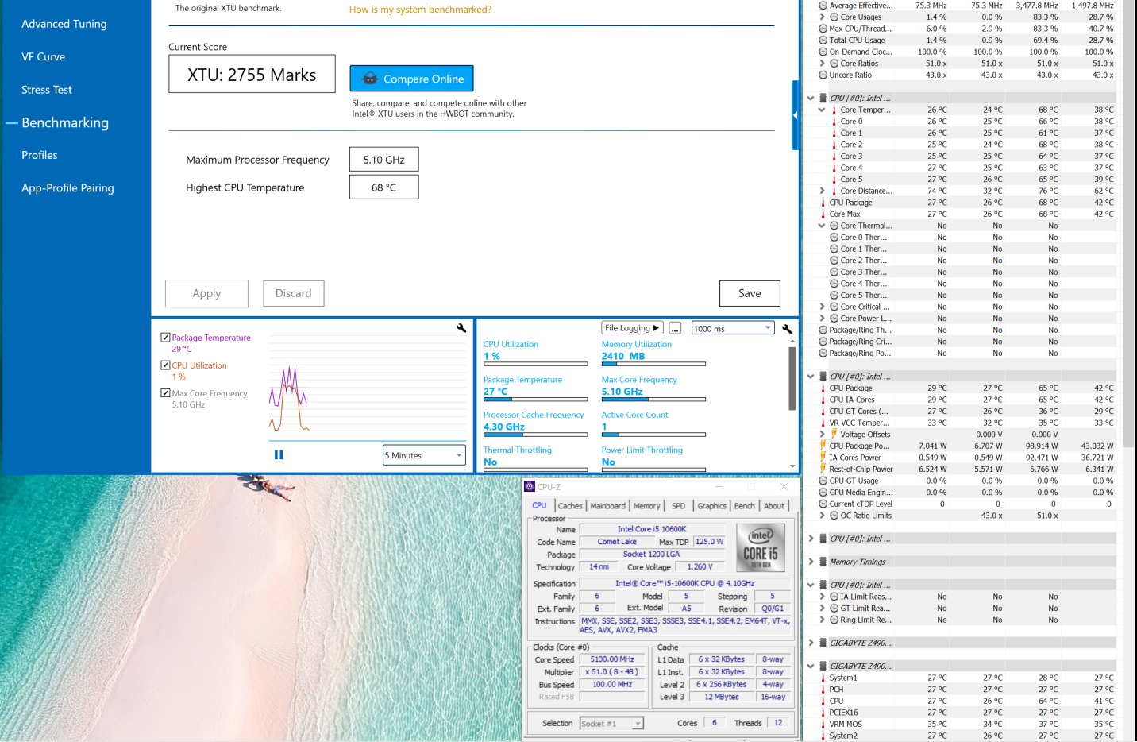This screenshot has width=1137, height=742.
Task: Click the Compare Online button
Action: coord(411,79)
